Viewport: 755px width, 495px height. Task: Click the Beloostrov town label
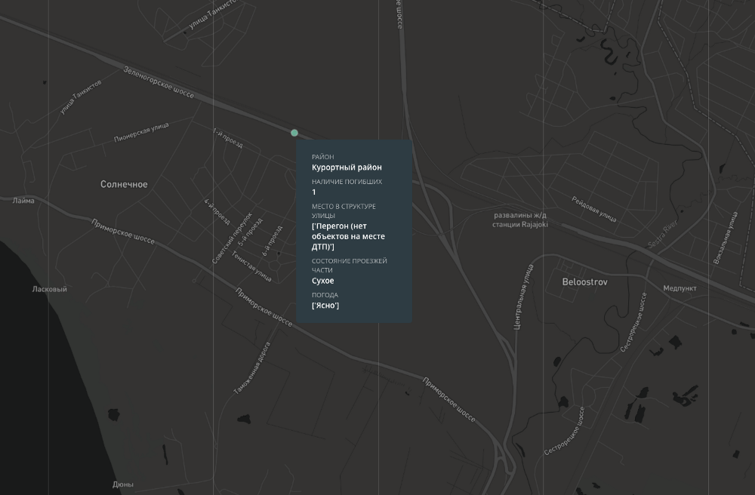pyautogui.click(x=584, y=281)
